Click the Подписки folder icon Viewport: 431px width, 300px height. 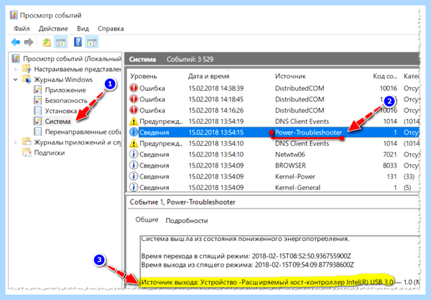[x=27, y=153]
